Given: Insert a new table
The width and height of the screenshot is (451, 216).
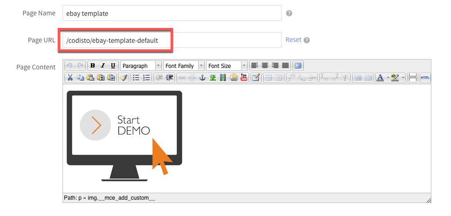Looking at the screenshot, I should (x=256, y=78).
